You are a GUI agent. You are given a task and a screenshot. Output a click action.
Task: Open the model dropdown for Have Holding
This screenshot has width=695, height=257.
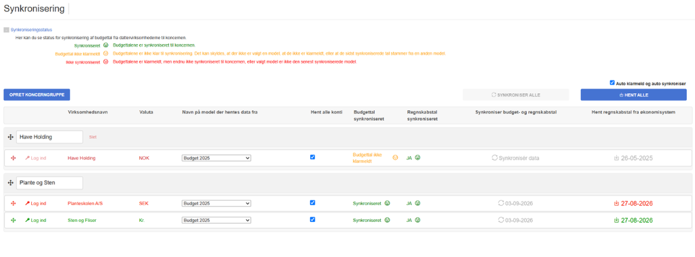pyautogui.click(x=217, y=158)
